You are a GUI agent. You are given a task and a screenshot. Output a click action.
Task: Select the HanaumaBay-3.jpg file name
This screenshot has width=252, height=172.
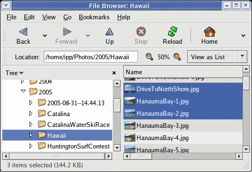[x=162, y=125]
